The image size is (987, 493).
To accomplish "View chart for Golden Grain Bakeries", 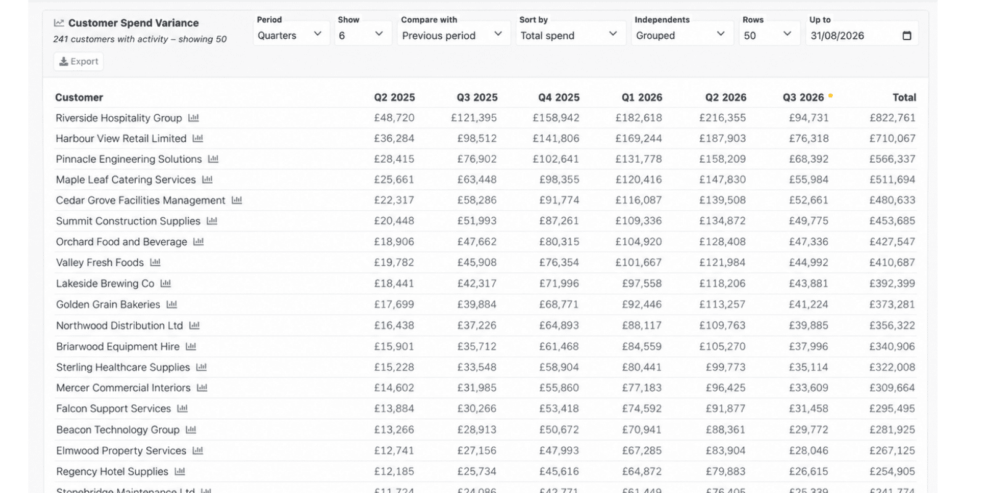I will 172,304.
